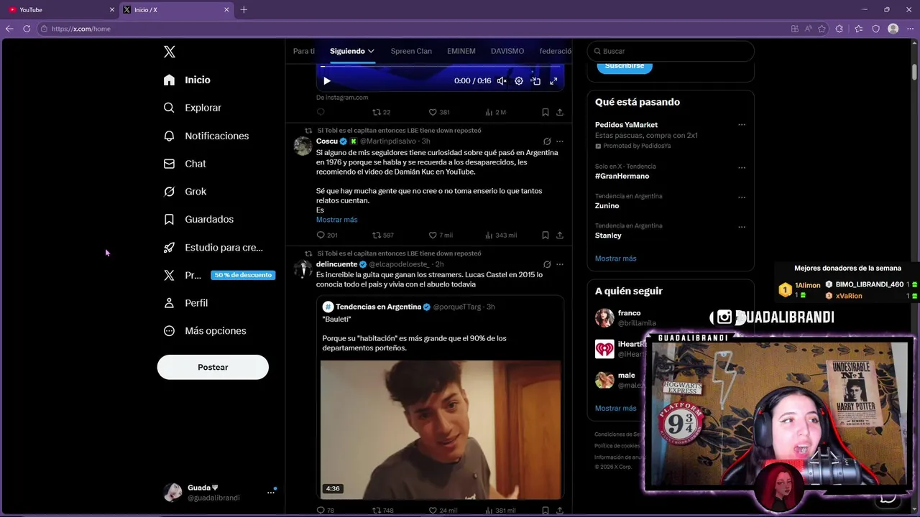The image size is (920, 517).
Task: Switch to the EMINEM tab
Action: coord(461,51)
